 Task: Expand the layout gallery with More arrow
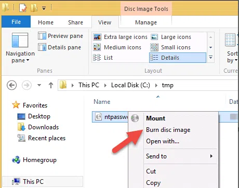pos(210,57)
